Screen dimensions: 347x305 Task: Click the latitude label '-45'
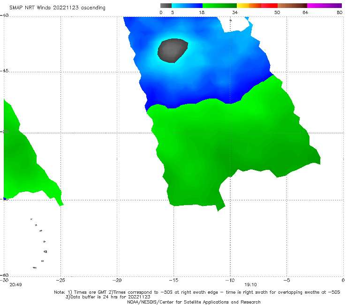[4, 71]
